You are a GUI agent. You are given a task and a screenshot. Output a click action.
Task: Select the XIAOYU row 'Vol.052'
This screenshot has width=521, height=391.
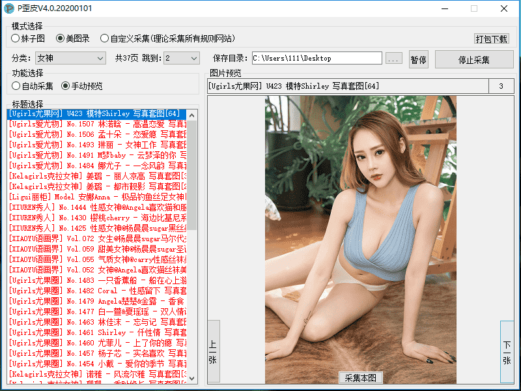(96, 270)
